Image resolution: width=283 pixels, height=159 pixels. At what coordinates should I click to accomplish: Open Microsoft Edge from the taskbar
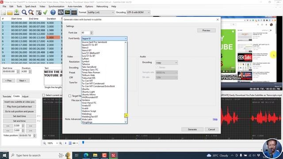point(86,155)
